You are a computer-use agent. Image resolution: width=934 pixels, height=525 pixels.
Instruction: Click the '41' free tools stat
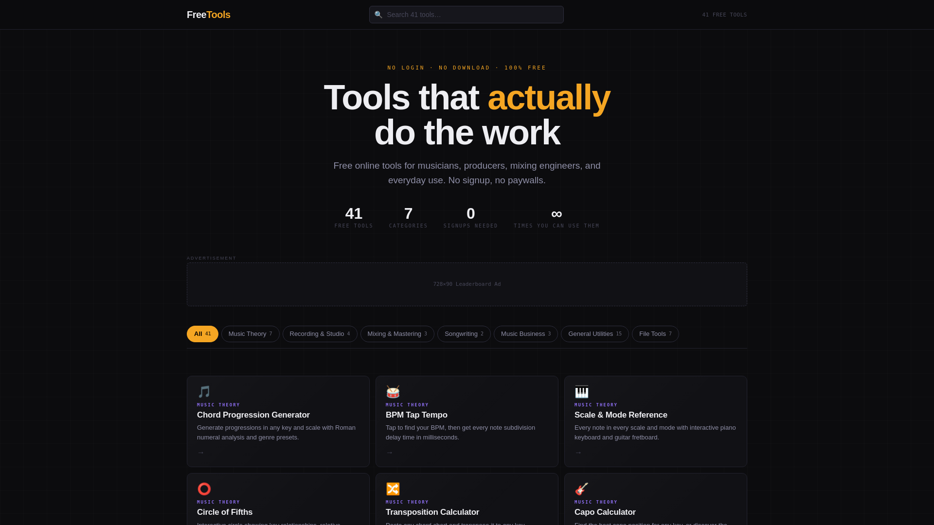[354, 213]
